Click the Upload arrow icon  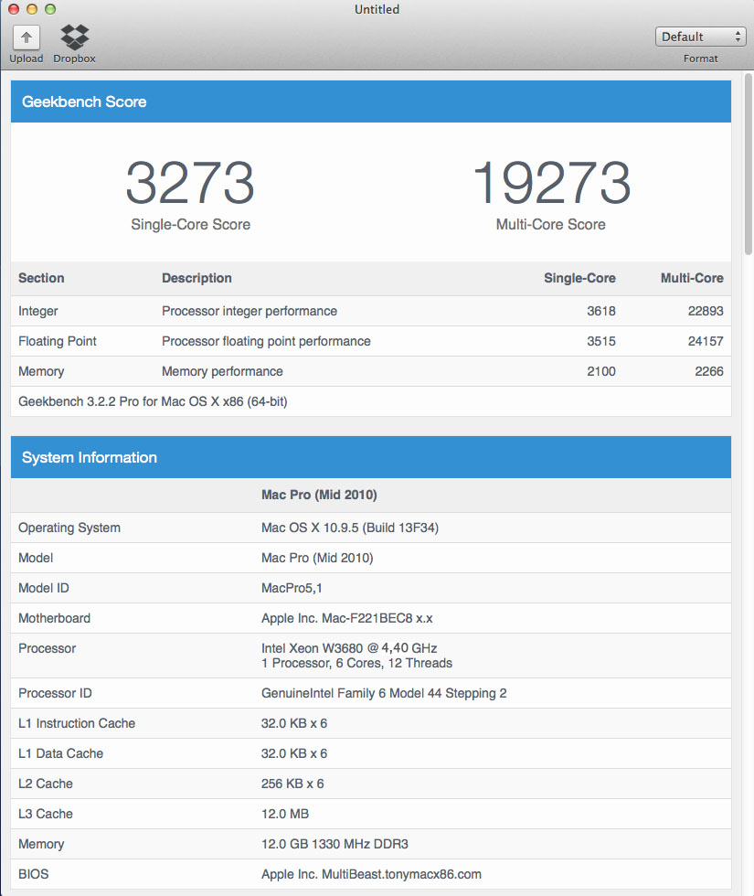(27, 37)
